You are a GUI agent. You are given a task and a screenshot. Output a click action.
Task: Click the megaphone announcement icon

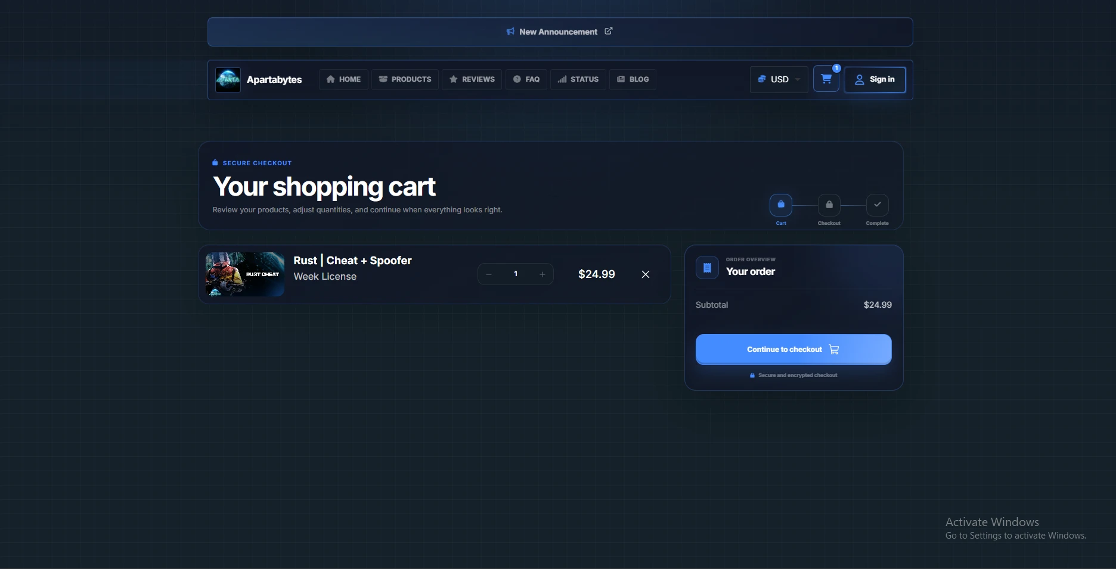click(x=510, y=32)
